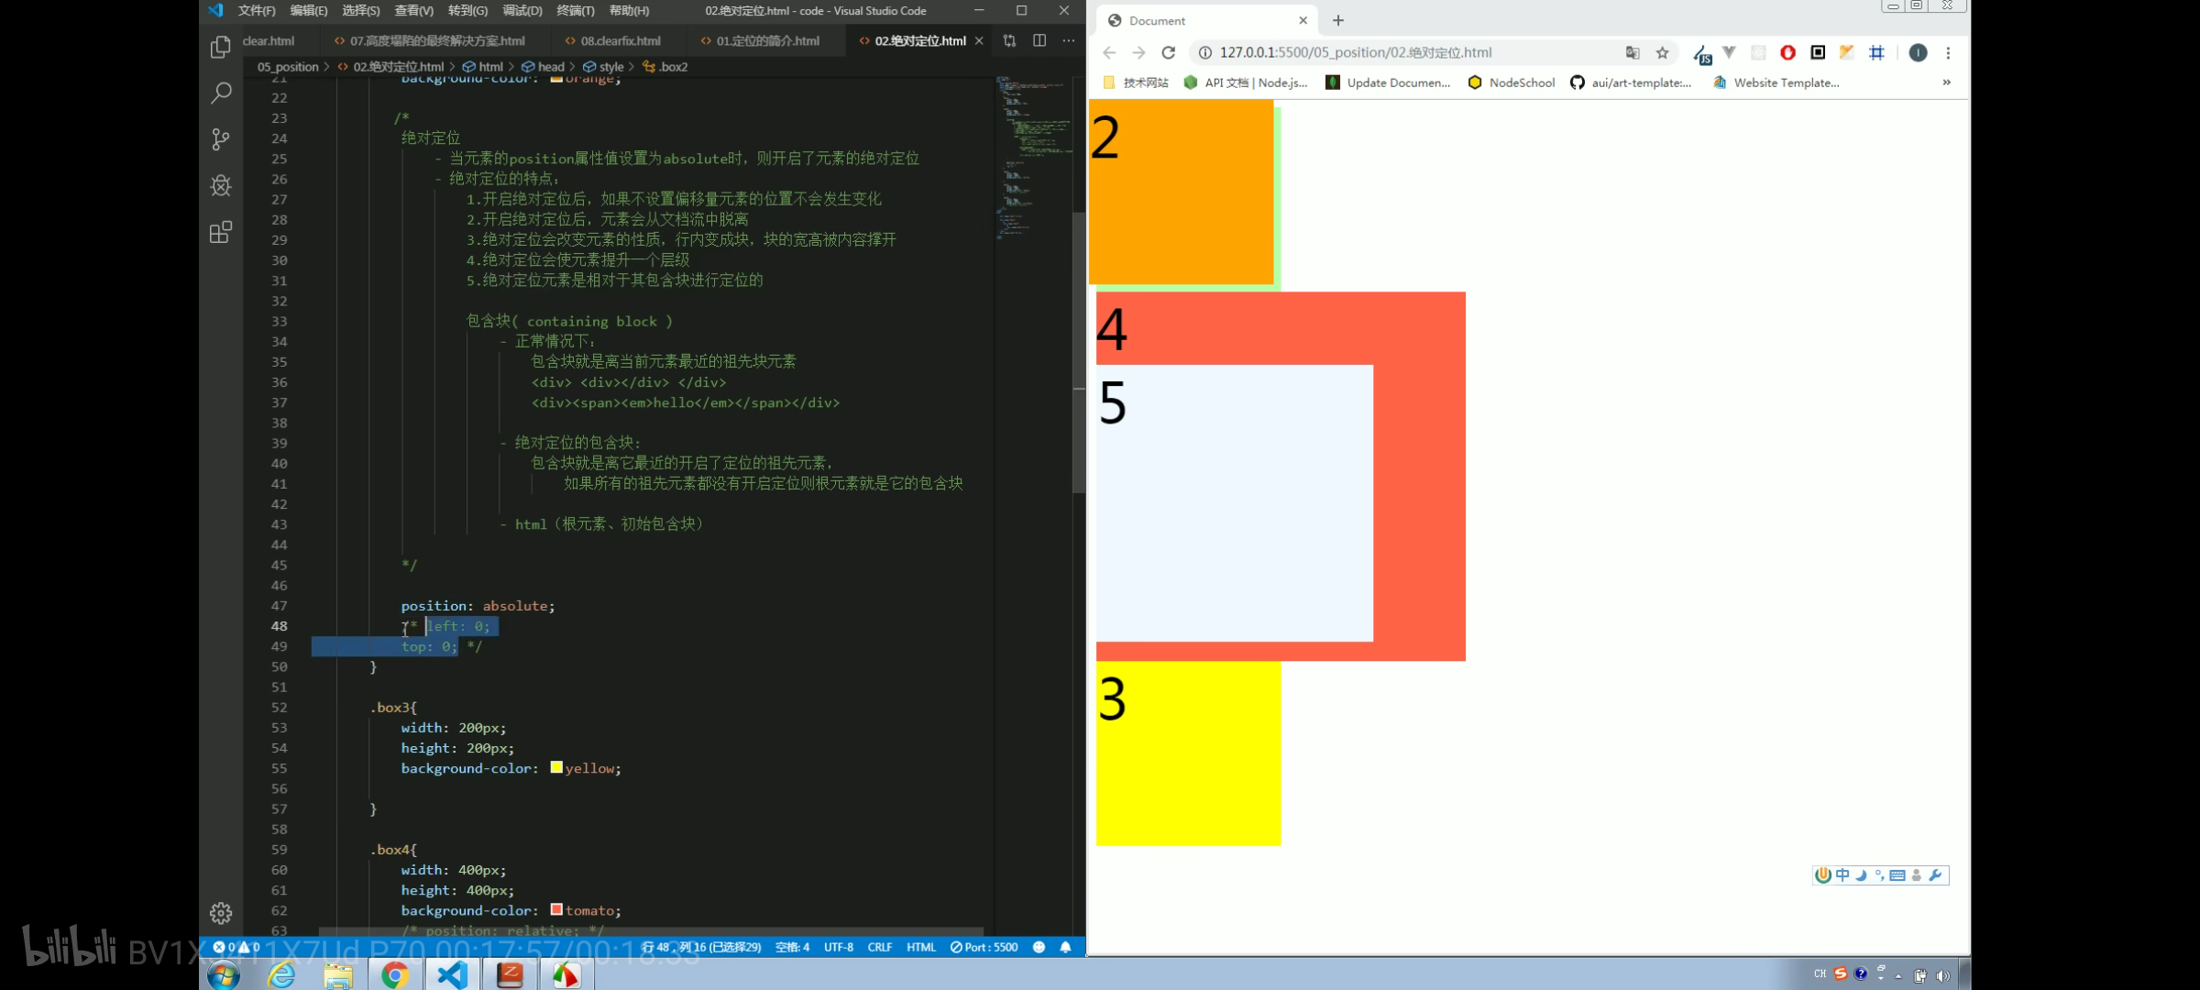Screen dimensions: 2200x990
Task: Open the Source Control view
Action: tap(221, 139)
